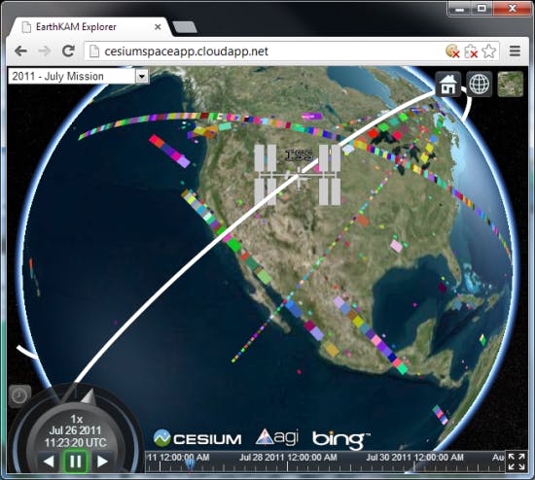Click the Jul 26 2011 date text
Image resolution: width=535 pixels, height=480 pixels.
76,430
